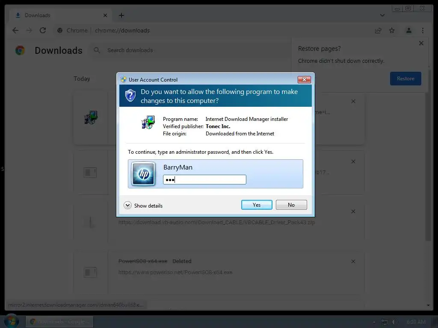Image resolution: width=438 pixels, height=328 pixels.
Task: Expand Show details chevron in UAC dialog
Action: (127, 205)
